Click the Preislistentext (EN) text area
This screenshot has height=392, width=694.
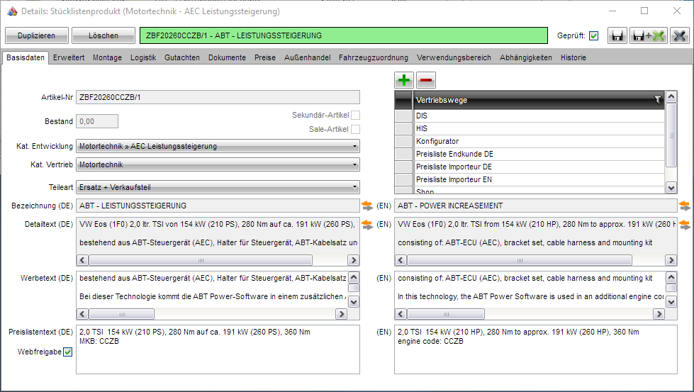535,349
